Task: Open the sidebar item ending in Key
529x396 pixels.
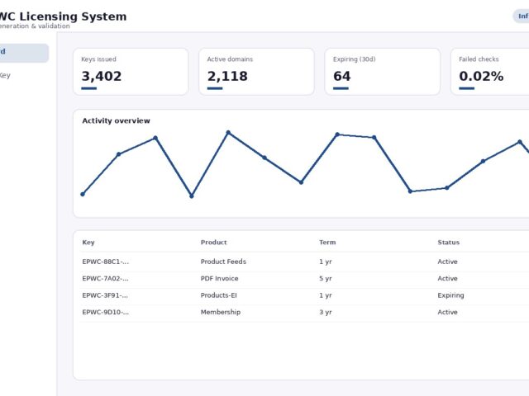Action: tap(5, 75)
